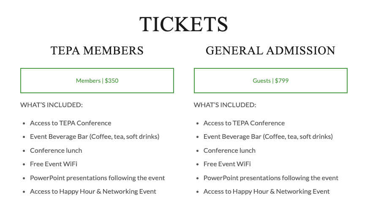Click Conference lunch in members list
370x219 pixels.
tap(56, 150)
